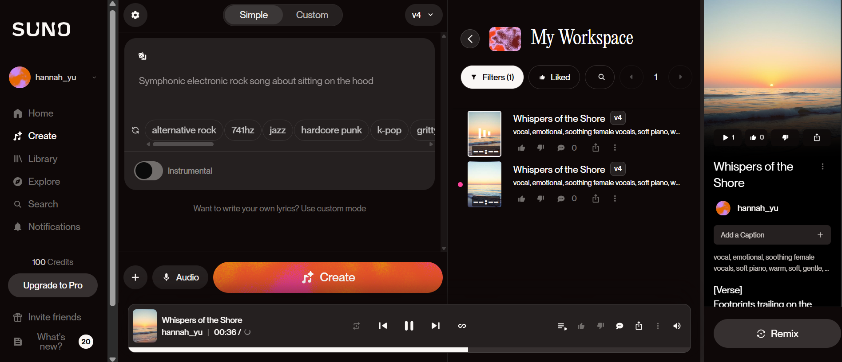
Task: Click the settings gear icon
Action: pos(135,15)
